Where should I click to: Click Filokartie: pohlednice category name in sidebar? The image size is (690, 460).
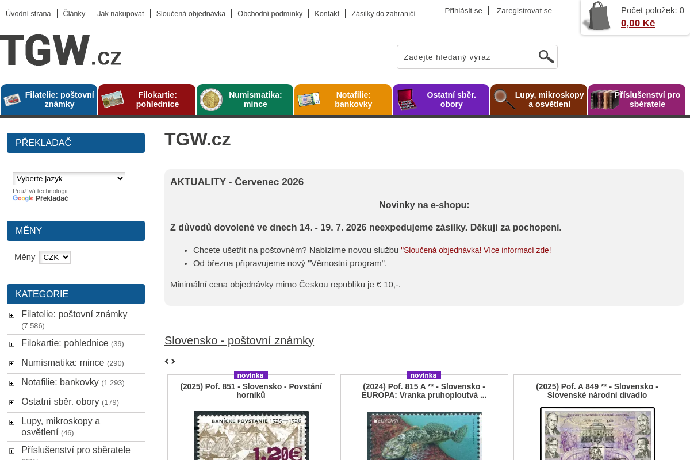tap(64, 343)
